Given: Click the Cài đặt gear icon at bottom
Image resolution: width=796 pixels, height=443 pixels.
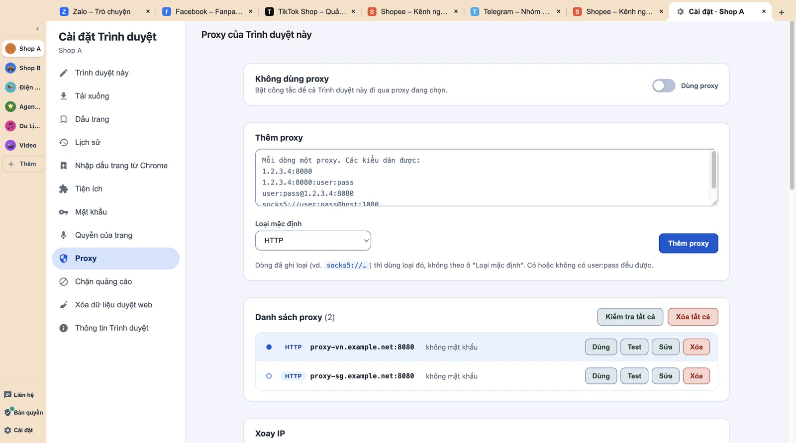Looking at the screenshot, I should [x=7, y=431].
